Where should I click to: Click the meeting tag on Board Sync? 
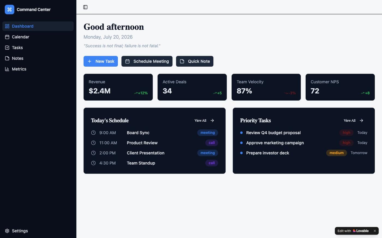[208, 133]
